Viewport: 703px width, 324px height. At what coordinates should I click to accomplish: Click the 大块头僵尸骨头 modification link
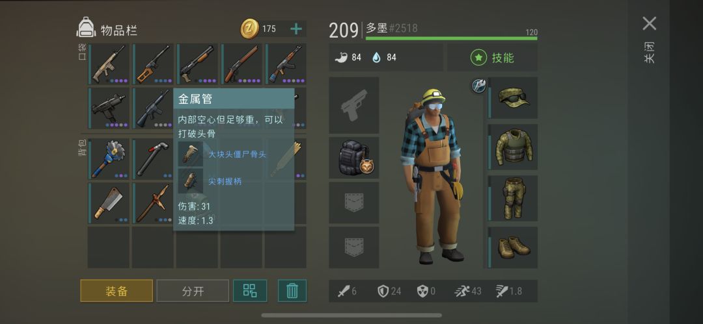pyautogui.click(x=237, y=155)
